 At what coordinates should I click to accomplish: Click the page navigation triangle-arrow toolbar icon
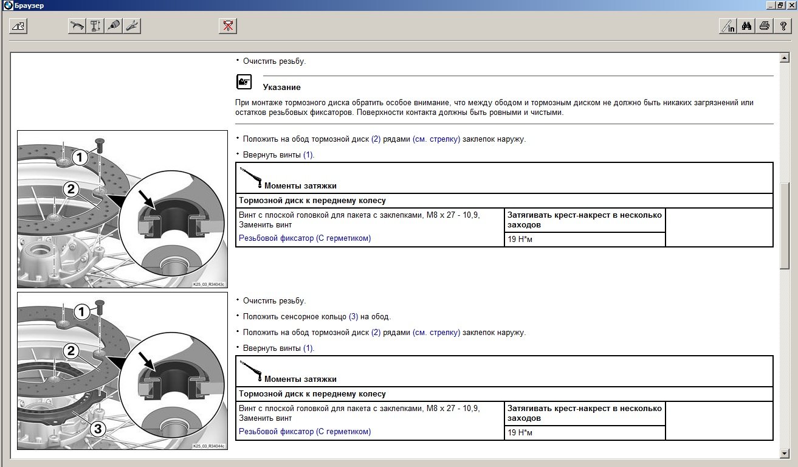pos(19,26)
